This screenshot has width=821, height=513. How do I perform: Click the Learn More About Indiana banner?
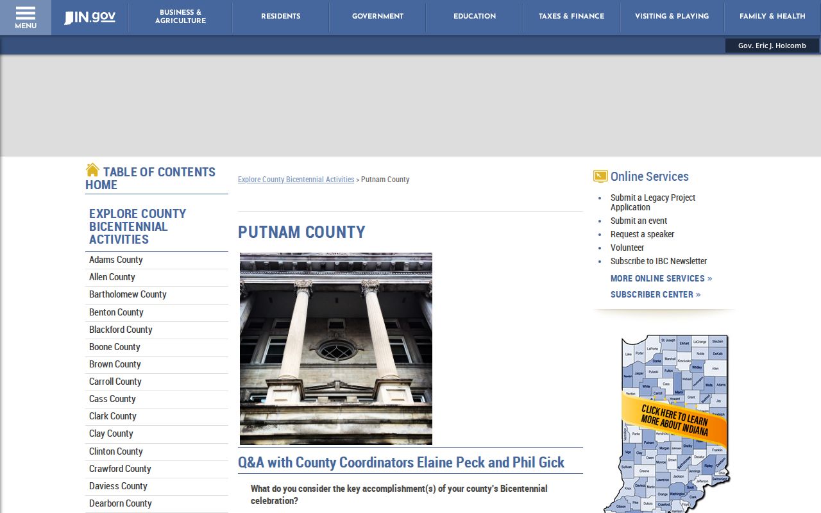click(674, 421)
